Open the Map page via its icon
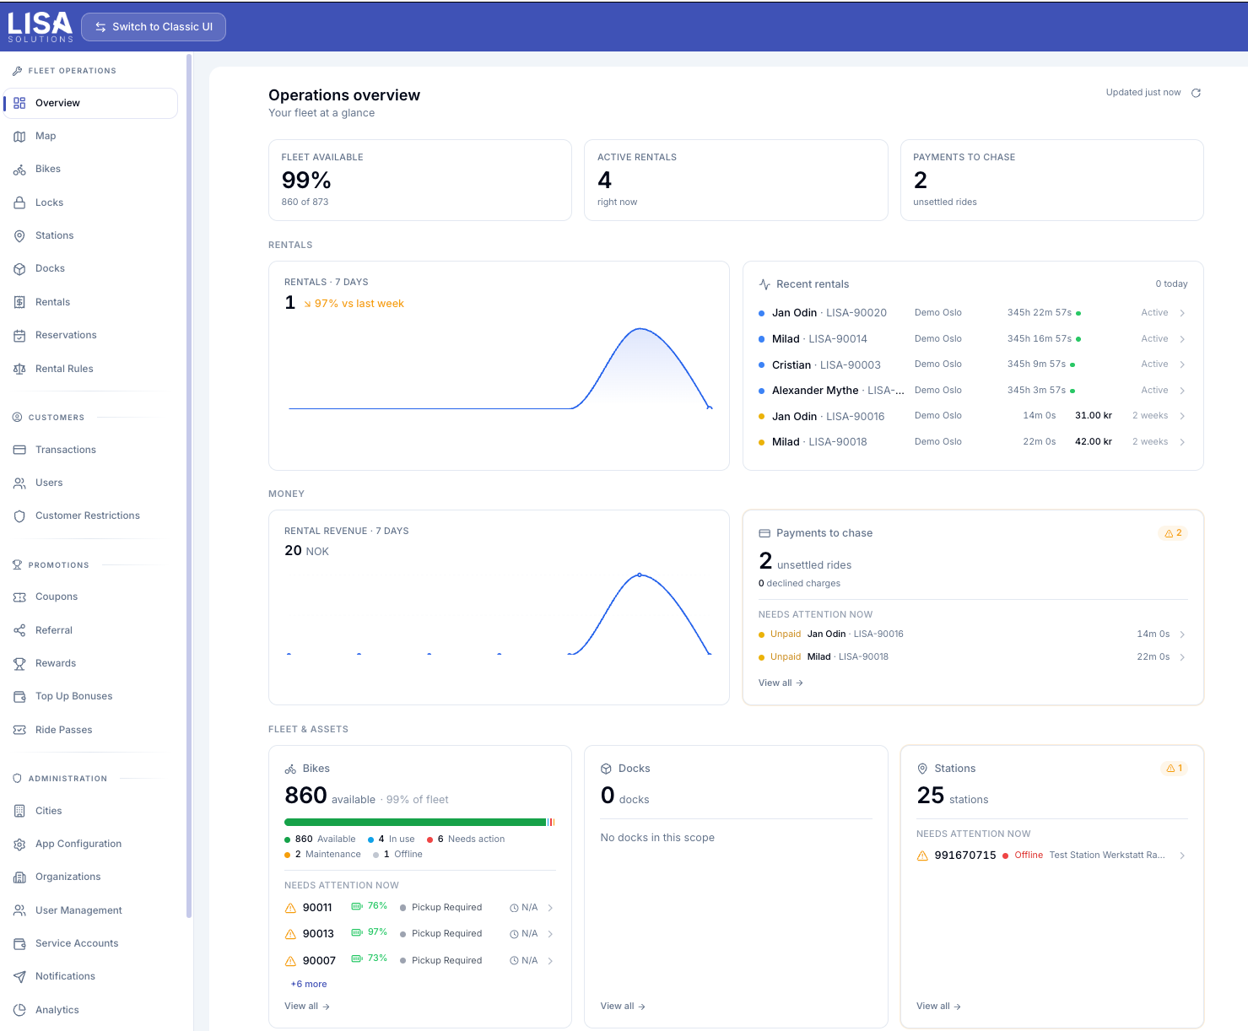1248x1031 pixels. (19, 137)
